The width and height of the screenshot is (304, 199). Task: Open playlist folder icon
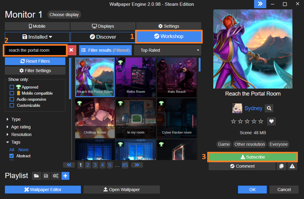37,176
